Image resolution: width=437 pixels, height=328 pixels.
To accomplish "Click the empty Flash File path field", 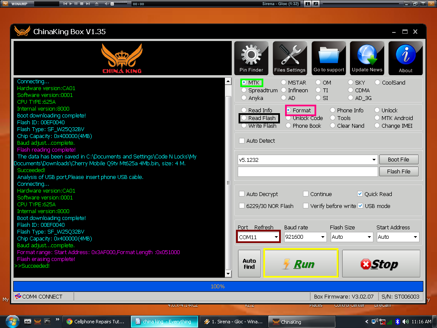I will [308, 172].
